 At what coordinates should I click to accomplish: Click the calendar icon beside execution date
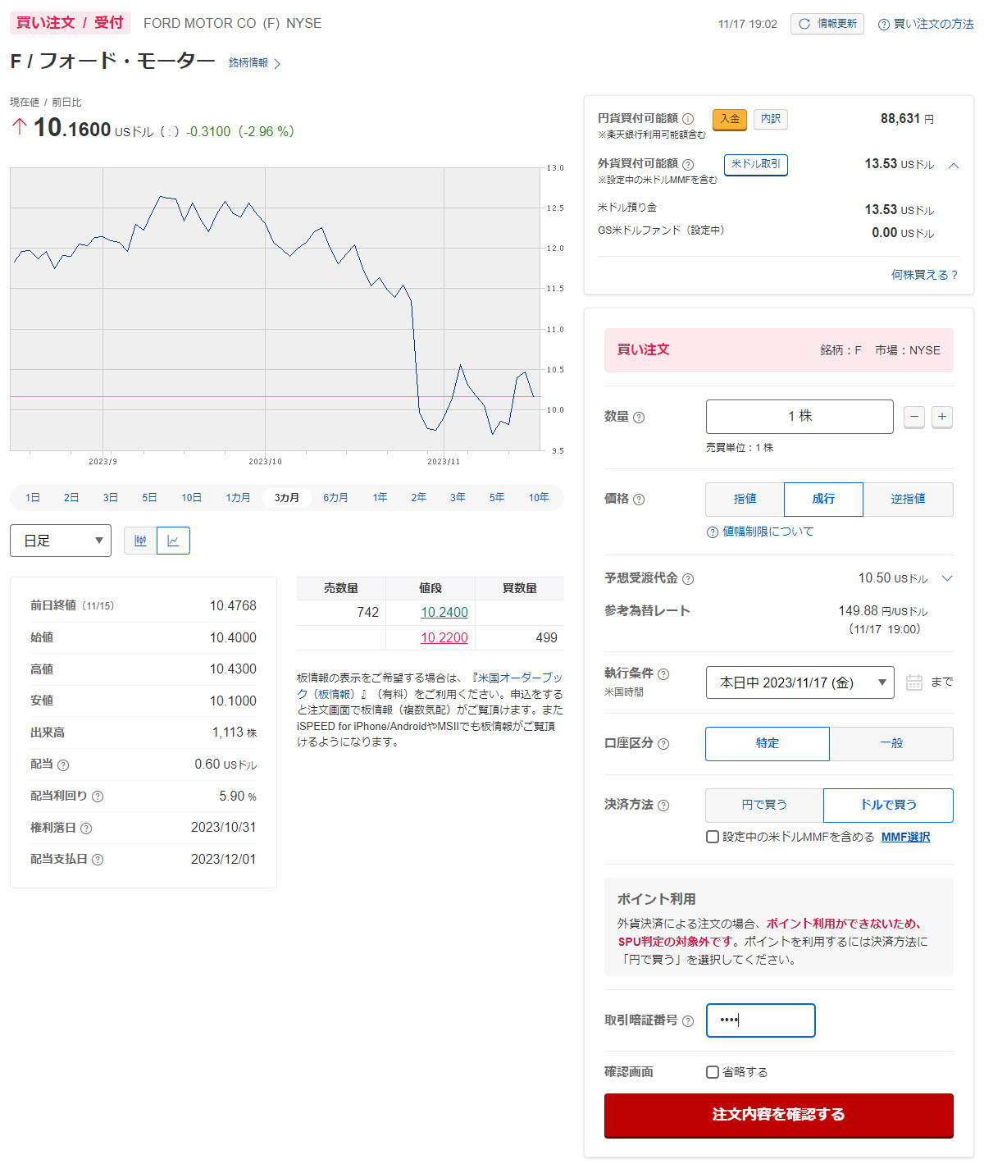913,682
